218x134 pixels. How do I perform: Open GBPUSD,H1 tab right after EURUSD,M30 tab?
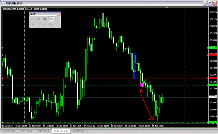pyautogui.click(x=79, y=131)
